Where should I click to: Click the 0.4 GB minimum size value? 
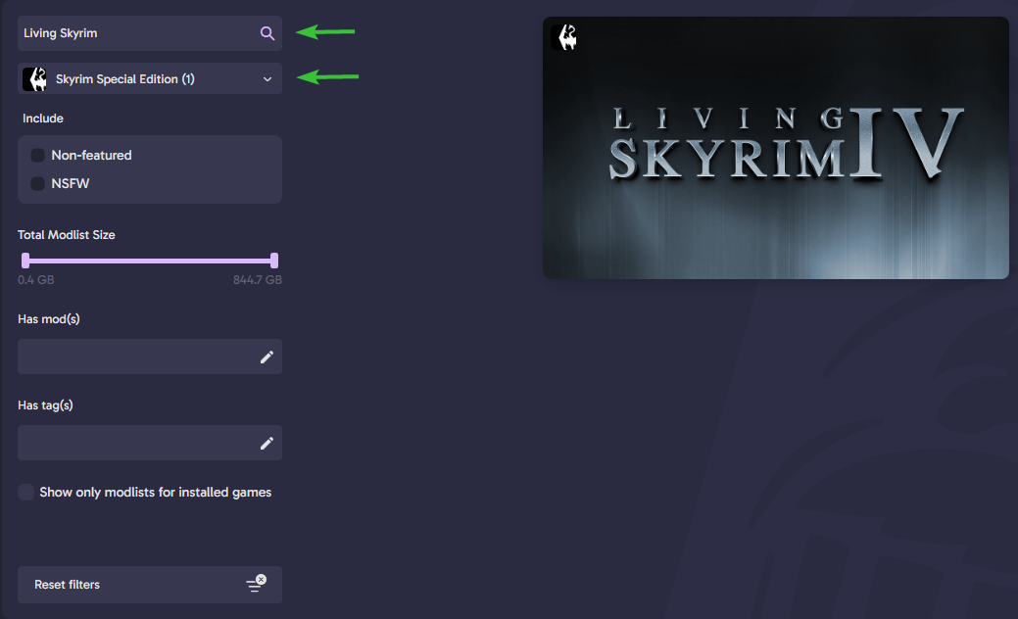pos(35,280)
